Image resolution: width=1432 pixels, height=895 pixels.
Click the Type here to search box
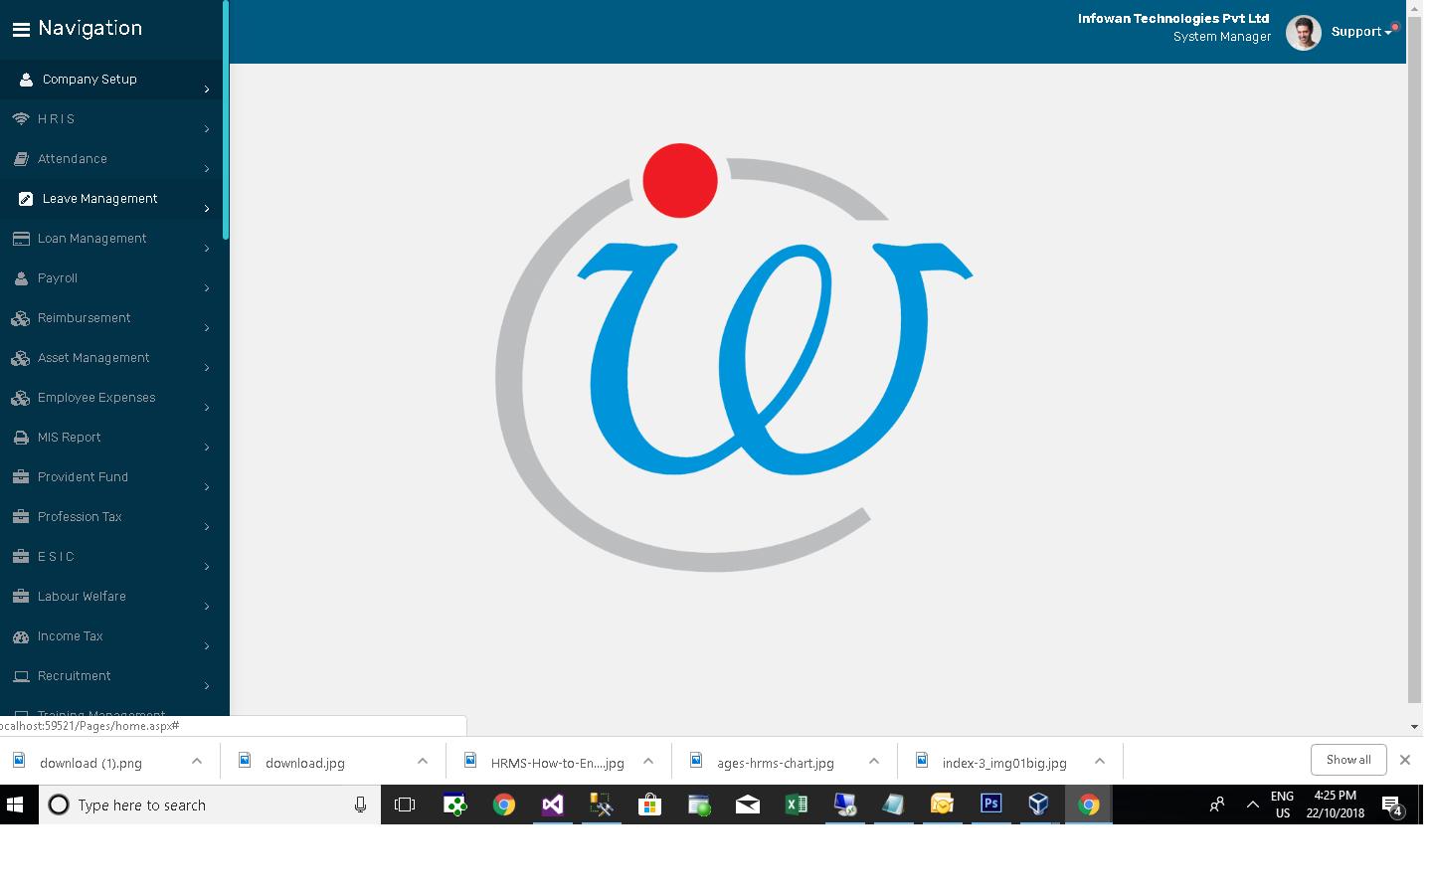point(209,805)
